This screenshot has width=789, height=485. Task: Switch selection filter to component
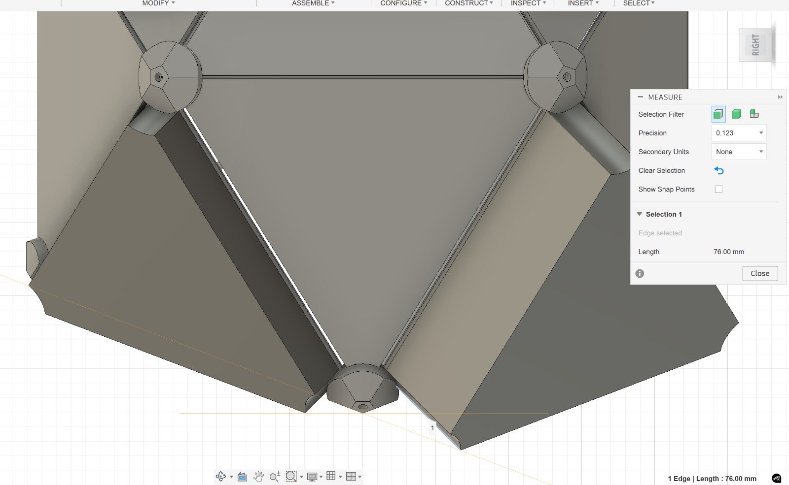pos(754,114)
